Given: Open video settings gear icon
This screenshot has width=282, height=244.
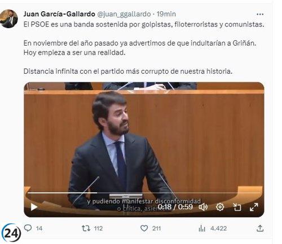Looking at the screenshot, I should pyautogui.click(x=220, y=207).
